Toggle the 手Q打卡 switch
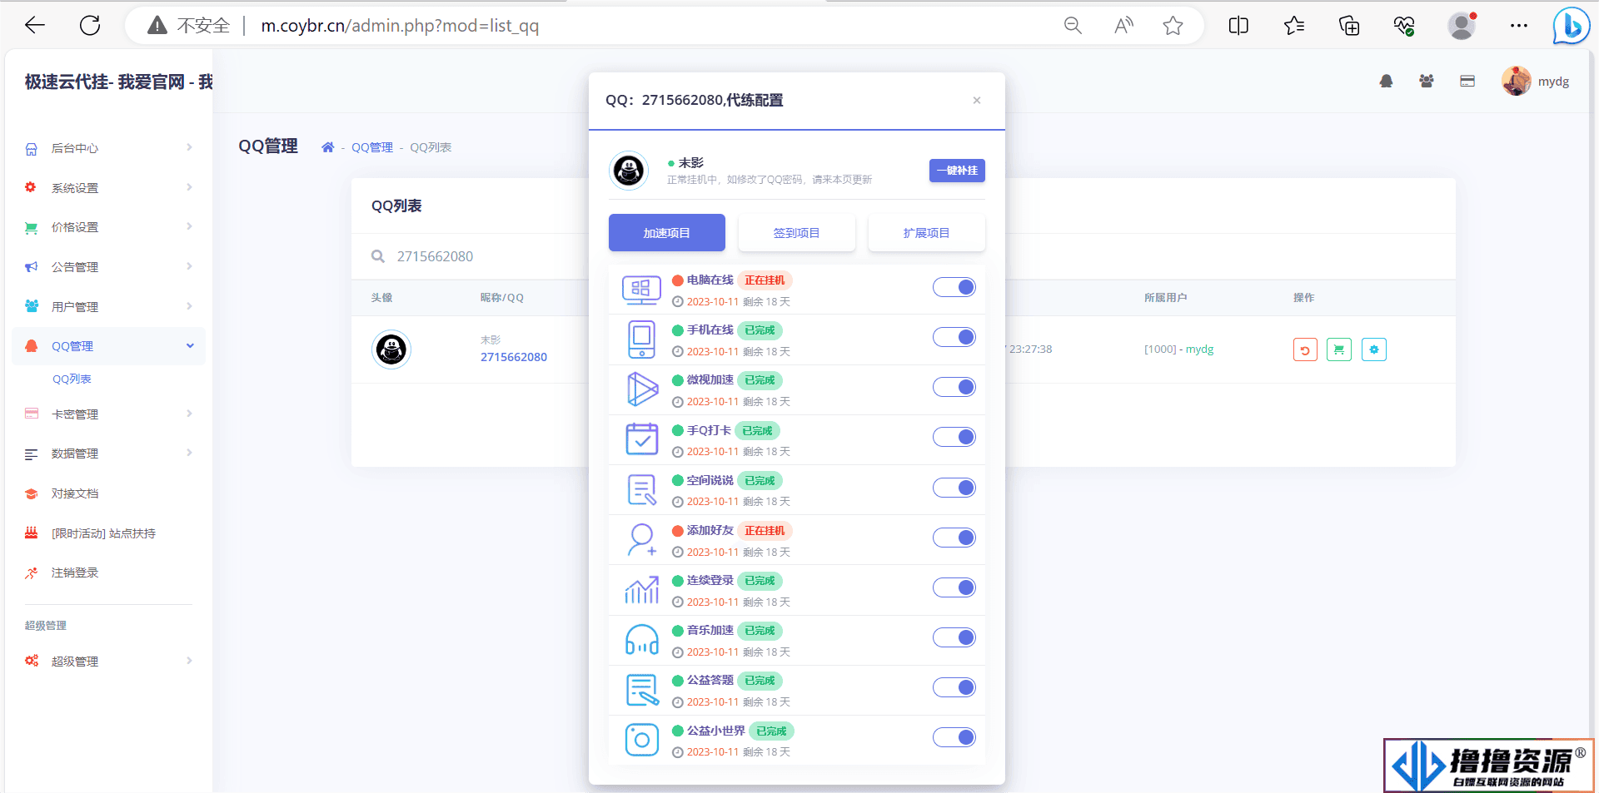Viewport: 1599px width, 793px height. pos(954,437)
